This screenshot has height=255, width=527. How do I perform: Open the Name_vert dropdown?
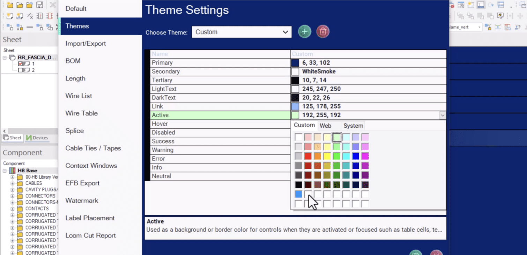(480, 27)
